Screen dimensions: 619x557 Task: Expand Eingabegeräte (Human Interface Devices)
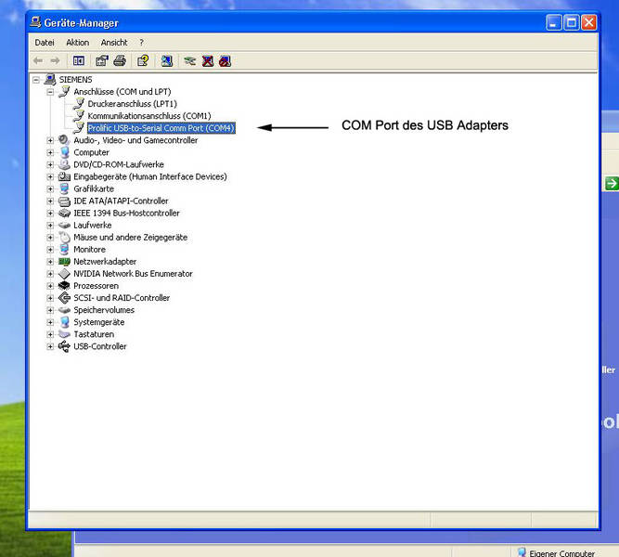click(x=50, y=177)
